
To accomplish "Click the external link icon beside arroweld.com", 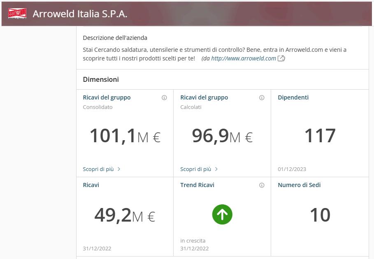I will point(281,58).
